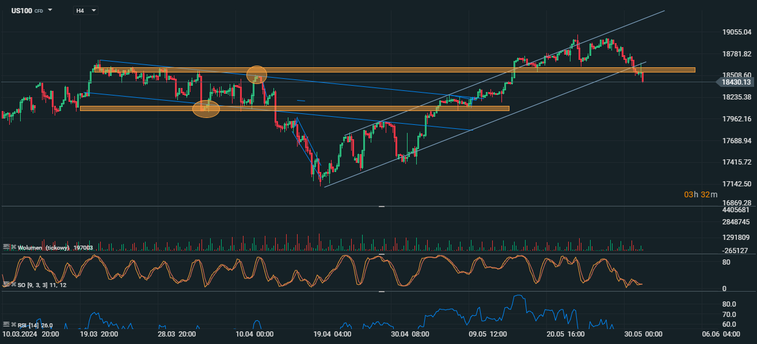Open settings icon for Wolumen indicator
757x344 pixels.
click(x=6, y=247)
